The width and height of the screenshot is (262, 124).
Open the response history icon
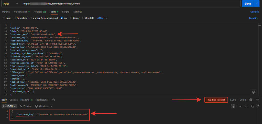click(x=53, y=100)
